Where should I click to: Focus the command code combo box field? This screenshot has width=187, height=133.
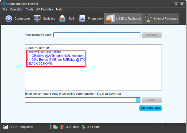83,100
